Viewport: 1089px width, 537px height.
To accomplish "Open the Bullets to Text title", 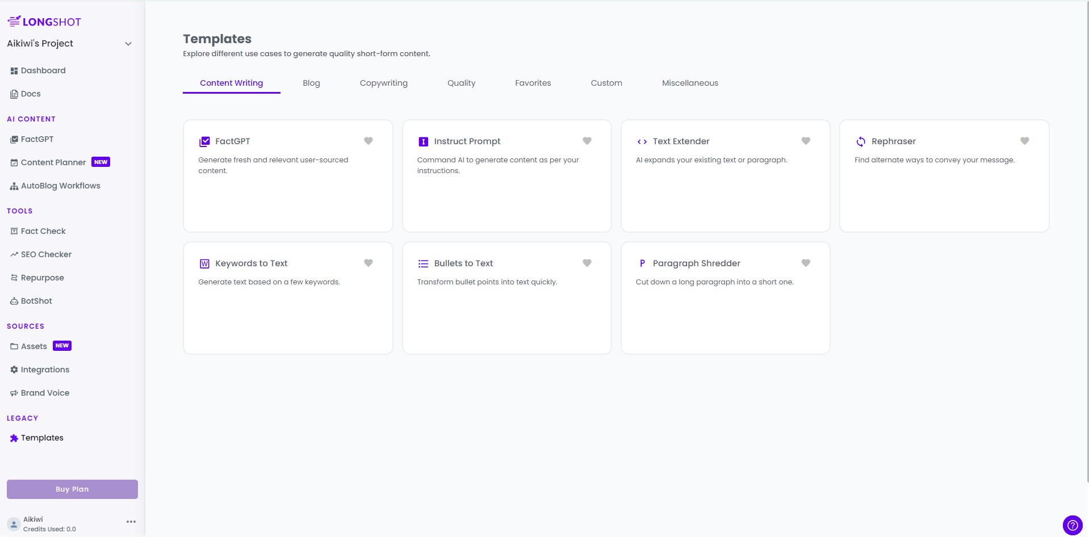I will [x=463, y=263].
